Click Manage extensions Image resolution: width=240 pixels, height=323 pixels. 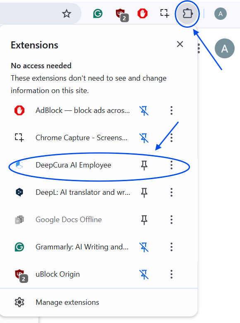coord(67,302)
